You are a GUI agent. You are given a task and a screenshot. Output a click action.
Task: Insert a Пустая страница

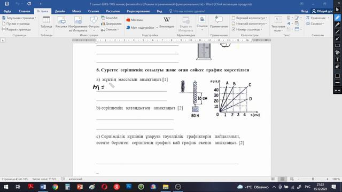pos(16,23)
